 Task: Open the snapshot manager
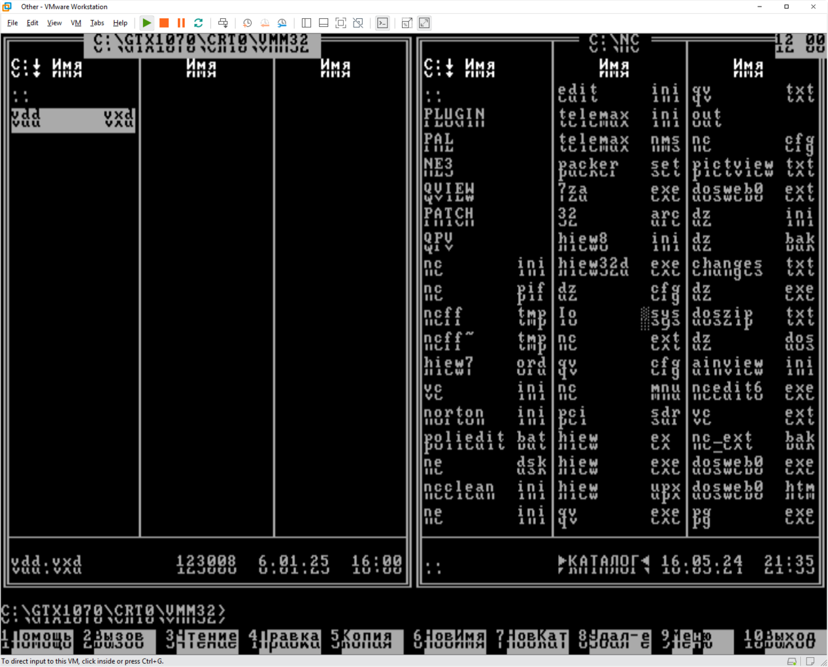click(x=282, y=23)
